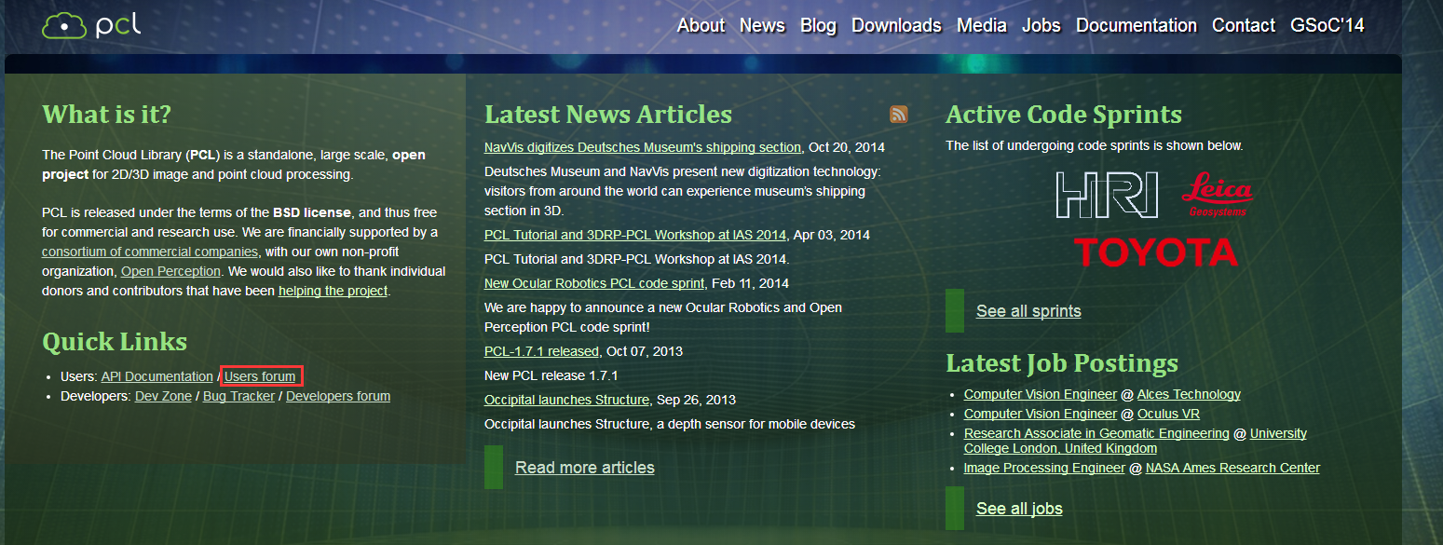Screen dimensions: 1443x545
Task: Open the Dev Zone link
Action: [163, 396]
